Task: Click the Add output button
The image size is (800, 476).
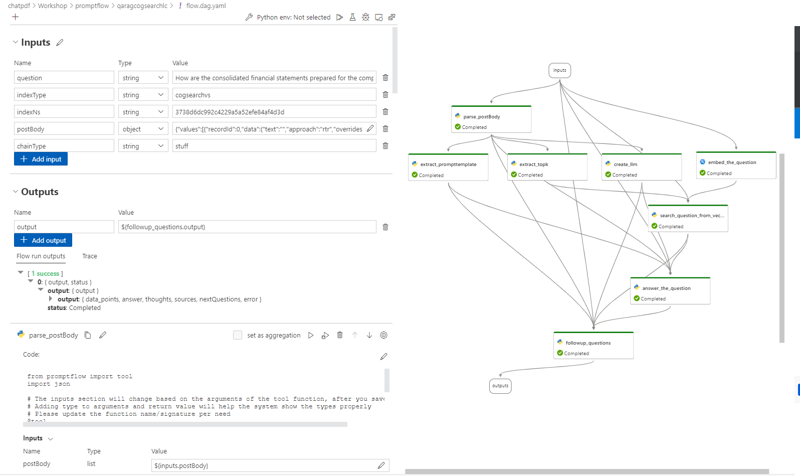Action: pyautogui.click(x=43, y=240)
